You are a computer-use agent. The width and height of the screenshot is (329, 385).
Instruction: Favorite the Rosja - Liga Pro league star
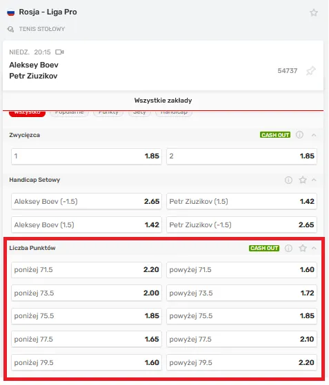click(314, 12)
